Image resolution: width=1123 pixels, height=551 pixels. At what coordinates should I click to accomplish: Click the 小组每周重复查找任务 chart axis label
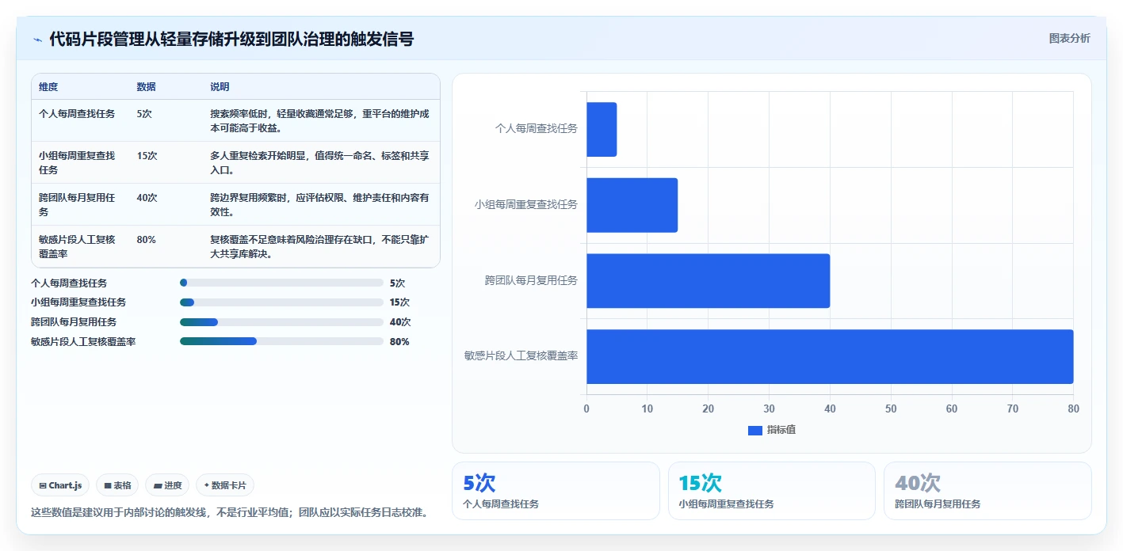[x=526, y=204]
